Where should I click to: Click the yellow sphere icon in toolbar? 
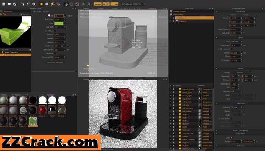pos(42,4)
